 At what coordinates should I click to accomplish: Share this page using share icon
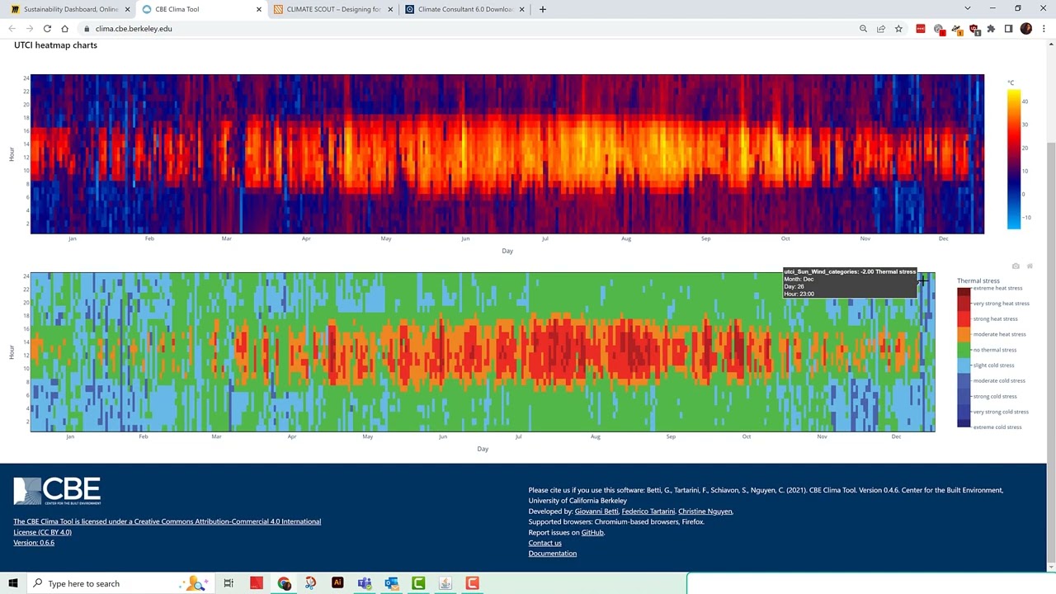(x=881, y=29)
